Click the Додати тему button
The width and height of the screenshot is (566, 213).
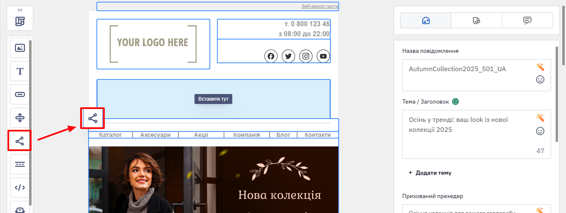point(430,173)
